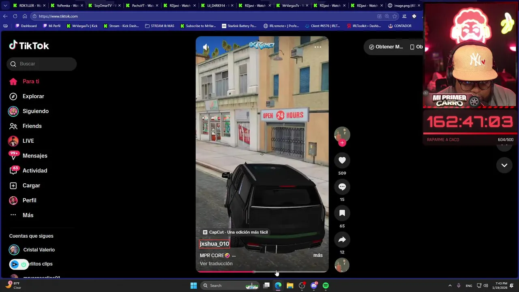Image resolution: width=519 pixels, height=292 pixels.
Task: Open the volume control in system tray
Action: [x=486, y=286]
